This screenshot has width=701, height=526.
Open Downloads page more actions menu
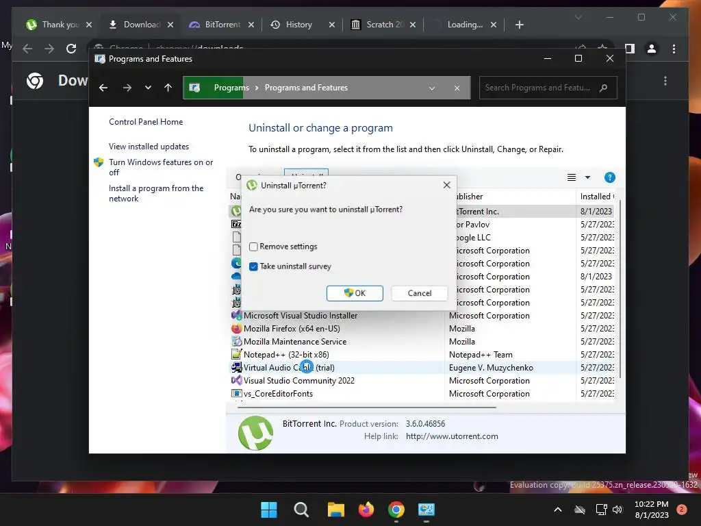pyautogui.click(x=665, y=81)
